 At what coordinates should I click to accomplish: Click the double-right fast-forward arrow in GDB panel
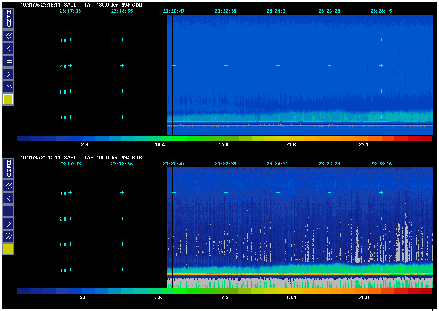coord(8,86)
